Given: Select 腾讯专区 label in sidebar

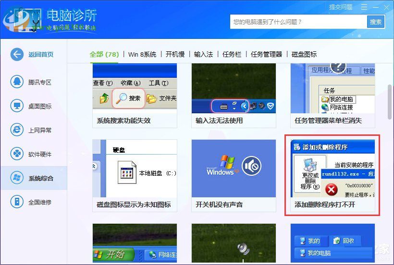Looking at the screenshot, I should point(40,82).
